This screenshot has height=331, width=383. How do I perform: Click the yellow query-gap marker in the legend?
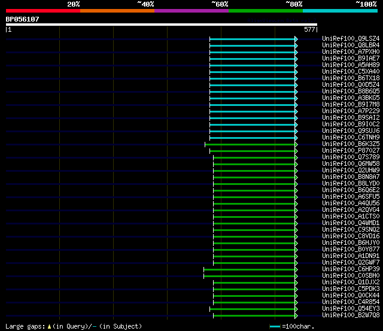pyautogui.click(x=49, y=327)
